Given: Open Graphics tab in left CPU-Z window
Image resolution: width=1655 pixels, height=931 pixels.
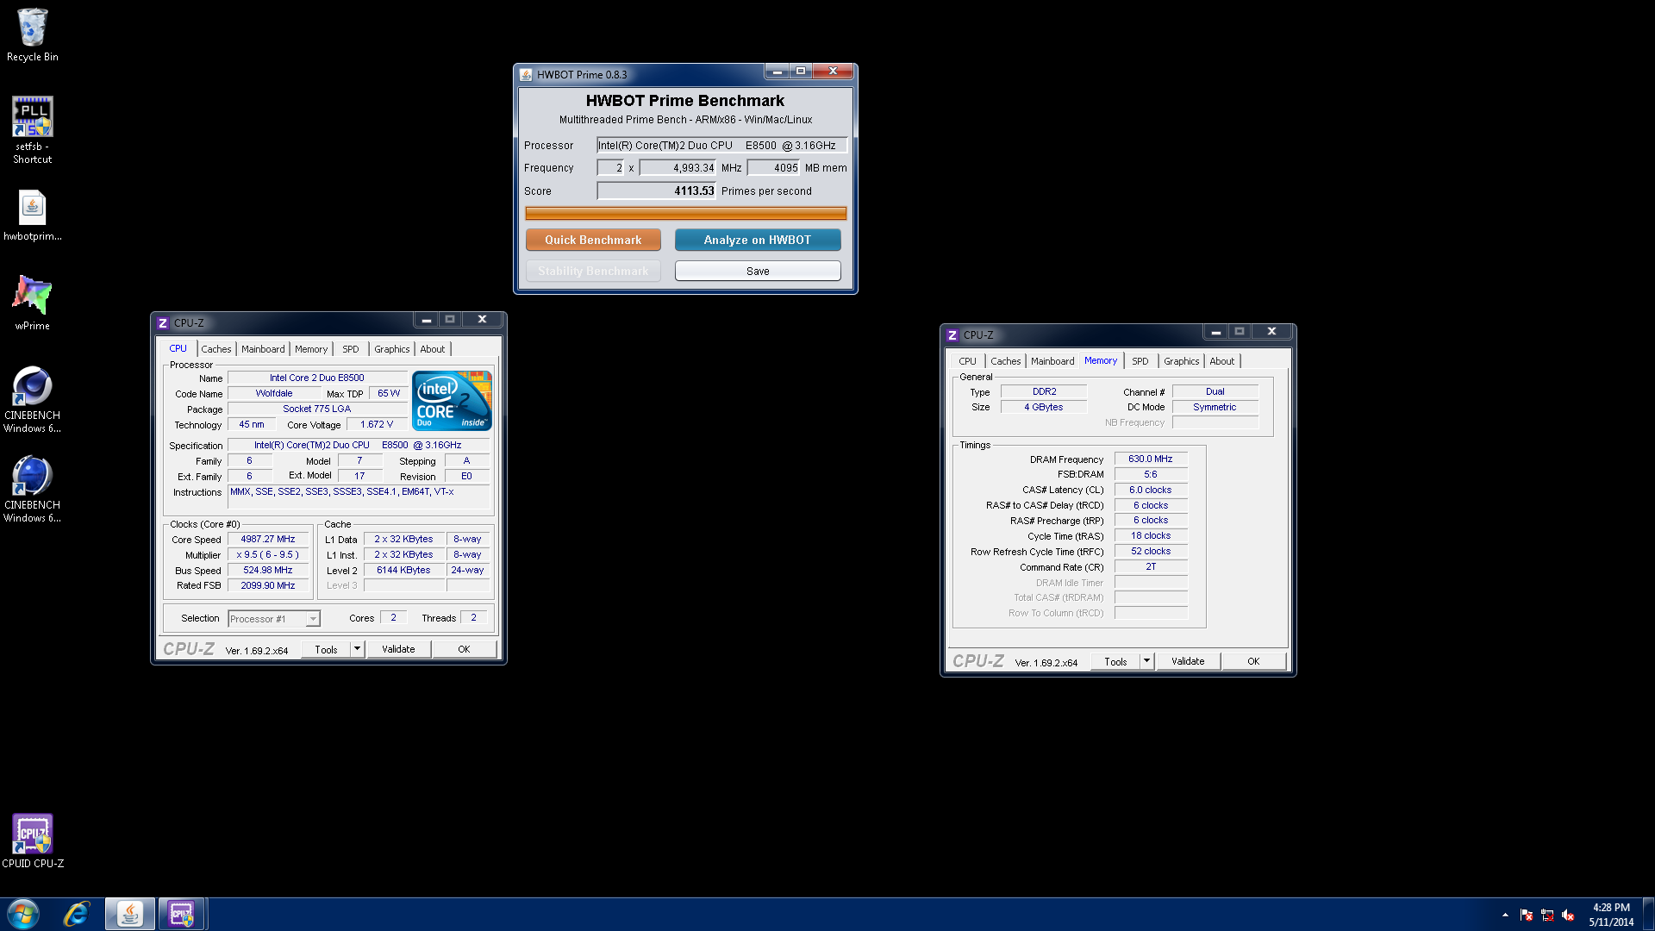Looking at the screenshot, I should point(392,349).
